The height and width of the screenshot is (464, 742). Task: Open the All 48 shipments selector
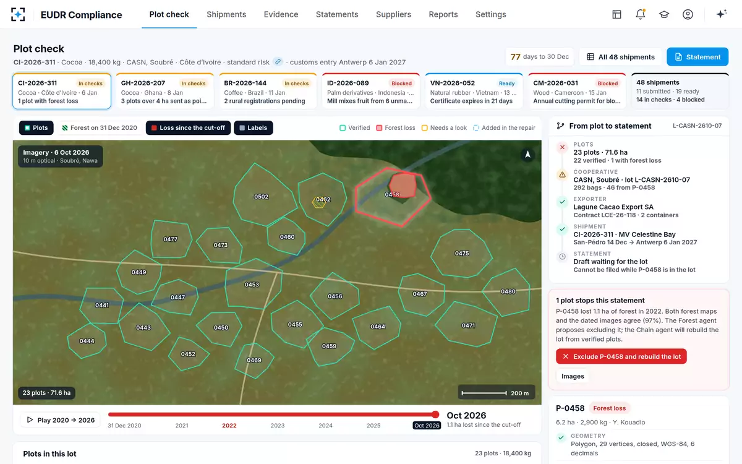tap(620, 57)
